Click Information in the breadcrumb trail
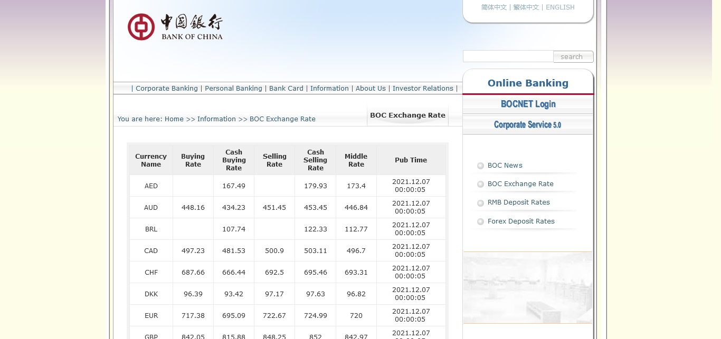 click(x=216, y=119)
